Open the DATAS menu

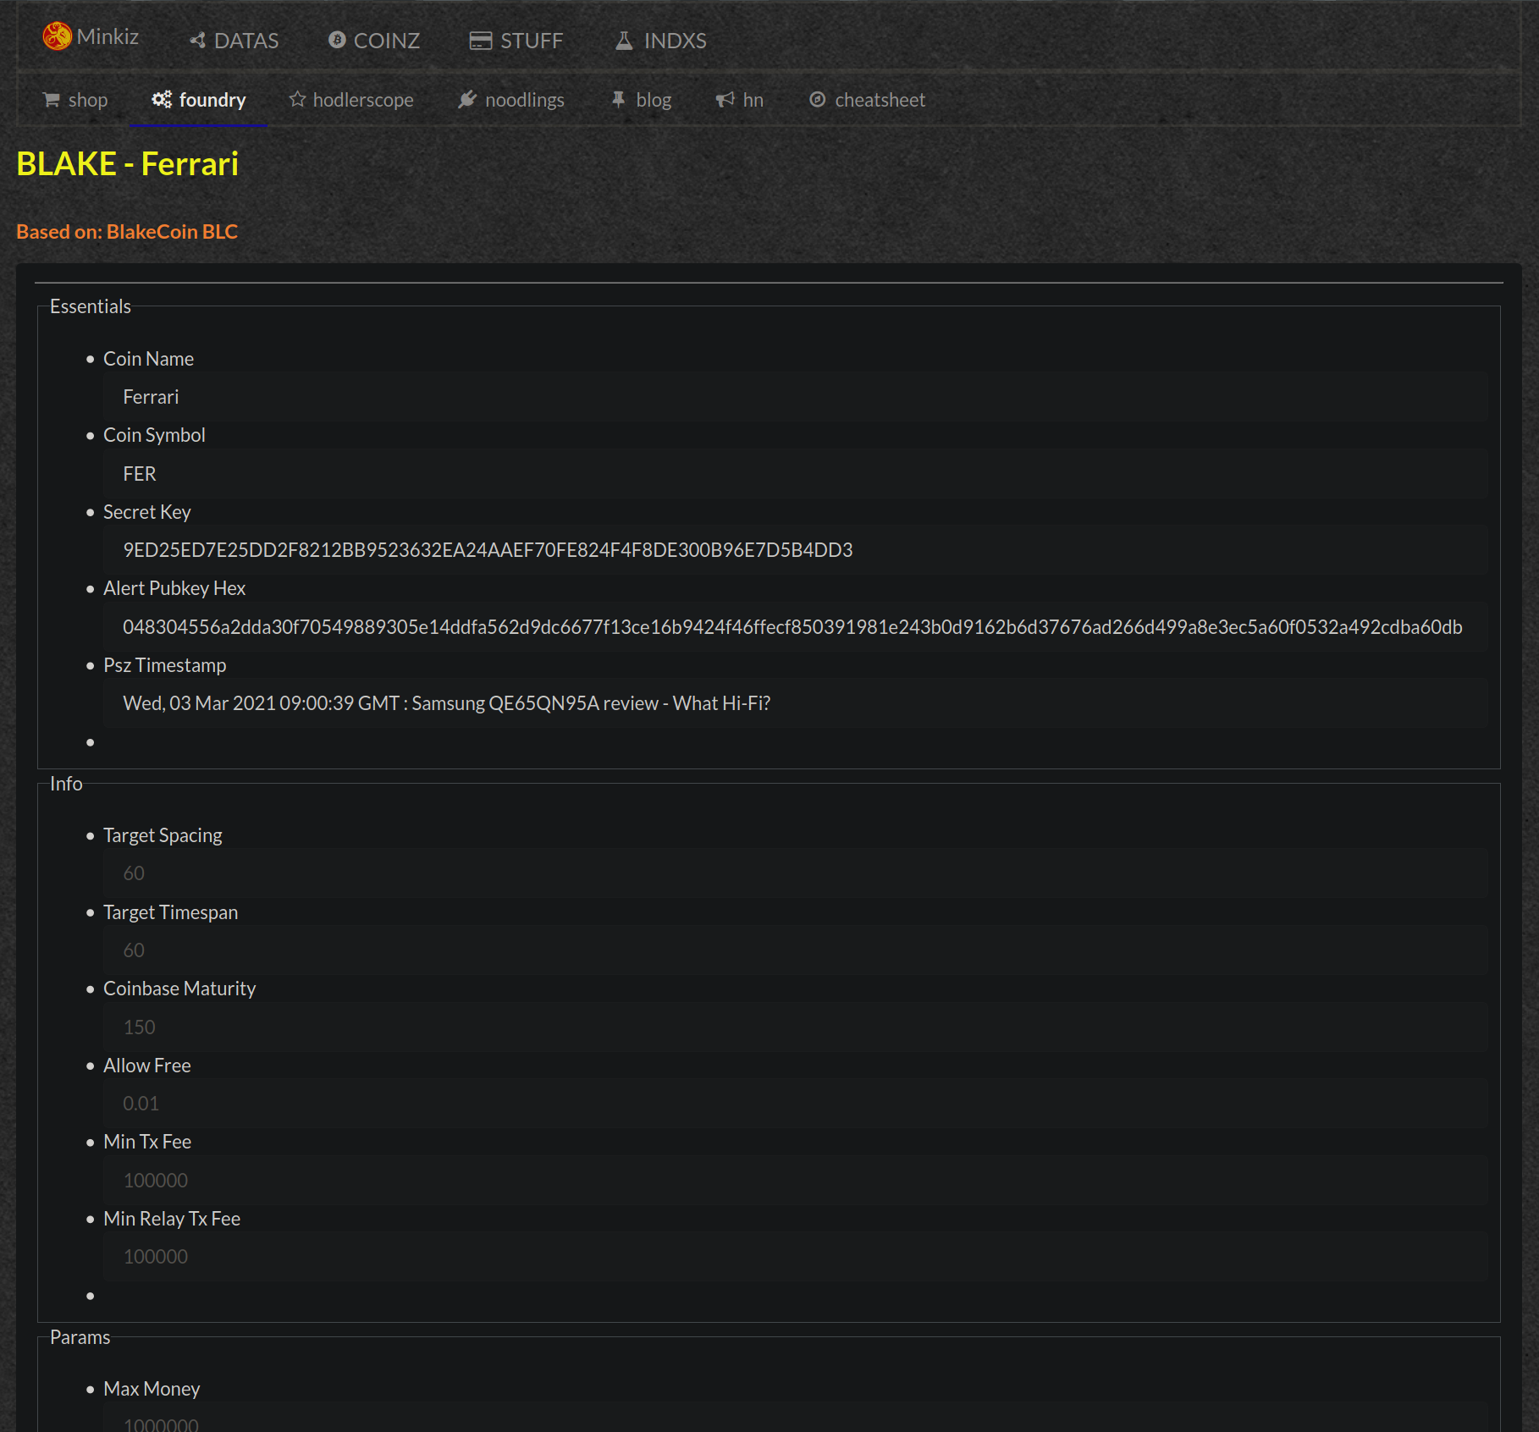pyautogui.click(x=234, y=41)
